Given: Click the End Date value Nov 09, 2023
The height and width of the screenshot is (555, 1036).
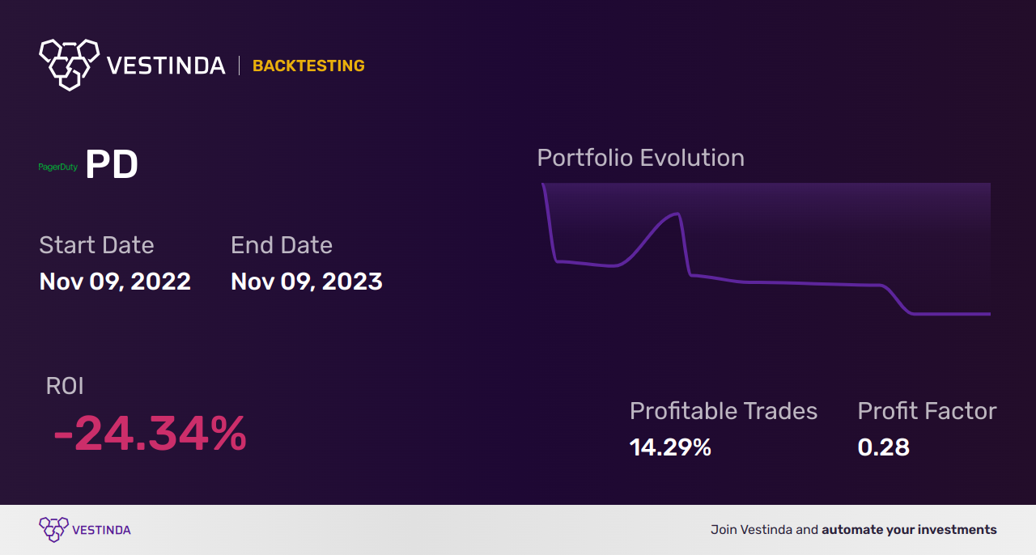Looking at the screenshot, I should [307, 282].
